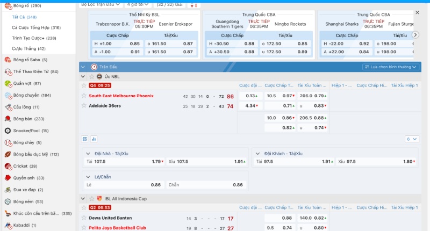This screenshot has width=430, height=231.
Task: Bet Trabzonspor H +1.00 at 0.85
Action: 117,44
